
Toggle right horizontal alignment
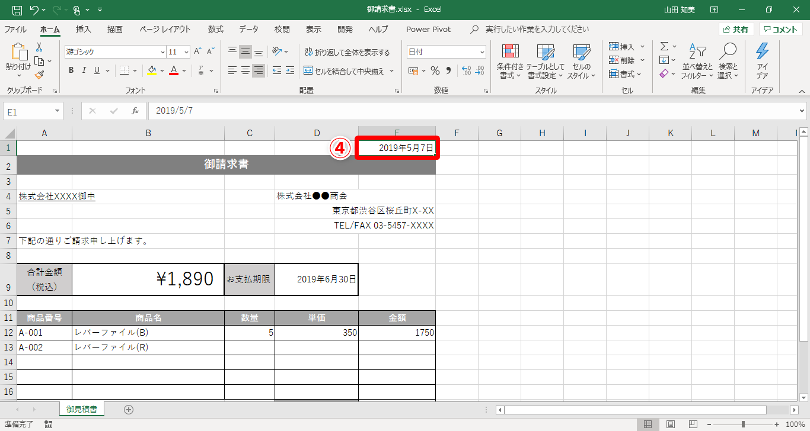[x=259, y=70]
